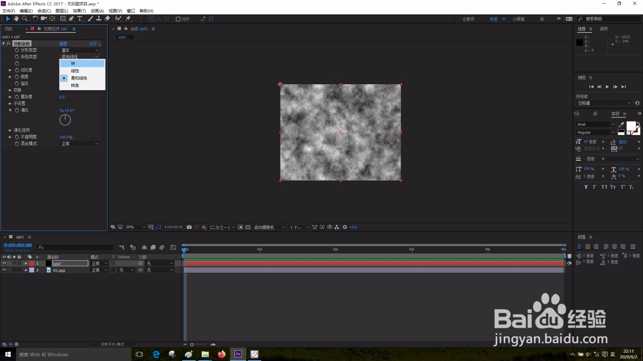Screen dimensions: 643x361
Task: Expand the 演化选项 property group
Action: pyautogui.click(x=10, y=130)
